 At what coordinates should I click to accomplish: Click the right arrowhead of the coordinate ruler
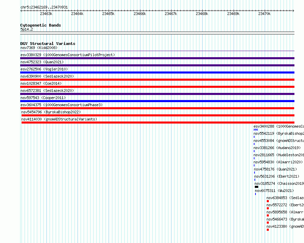[x=293, y=11]
